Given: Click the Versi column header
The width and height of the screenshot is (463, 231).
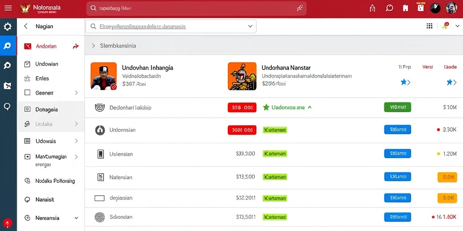Looking at the screenshot, I should (x=428, y=67).
